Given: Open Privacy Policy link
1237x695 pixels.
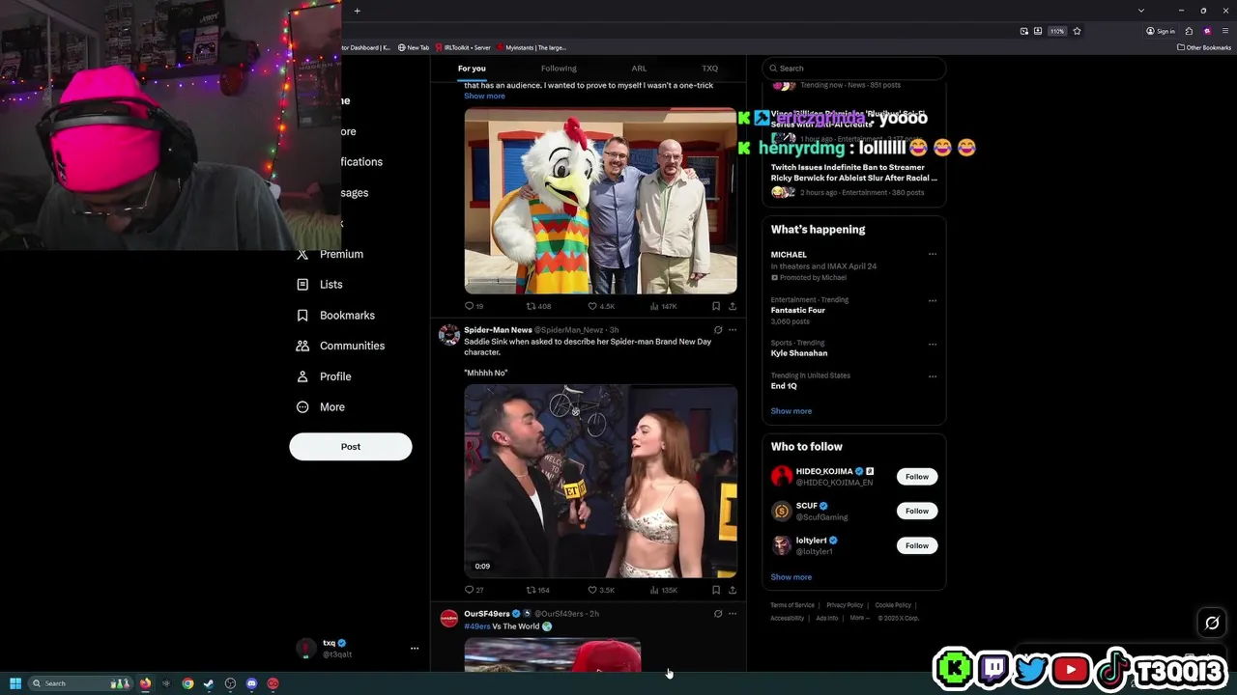Looking at the screenshot, I should 845,605.
